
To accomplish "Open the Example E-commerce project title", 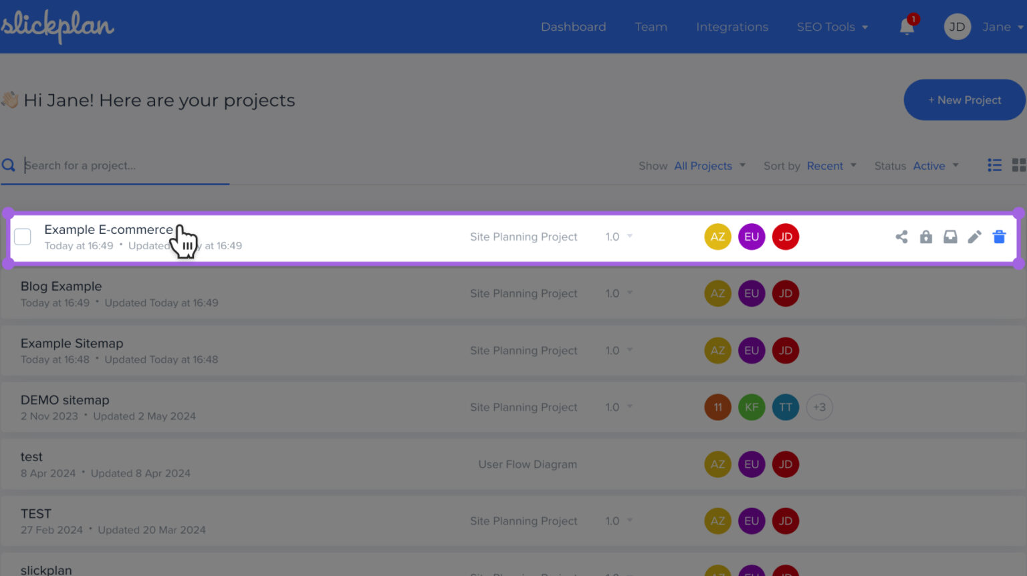I will [x=108, y=229].
